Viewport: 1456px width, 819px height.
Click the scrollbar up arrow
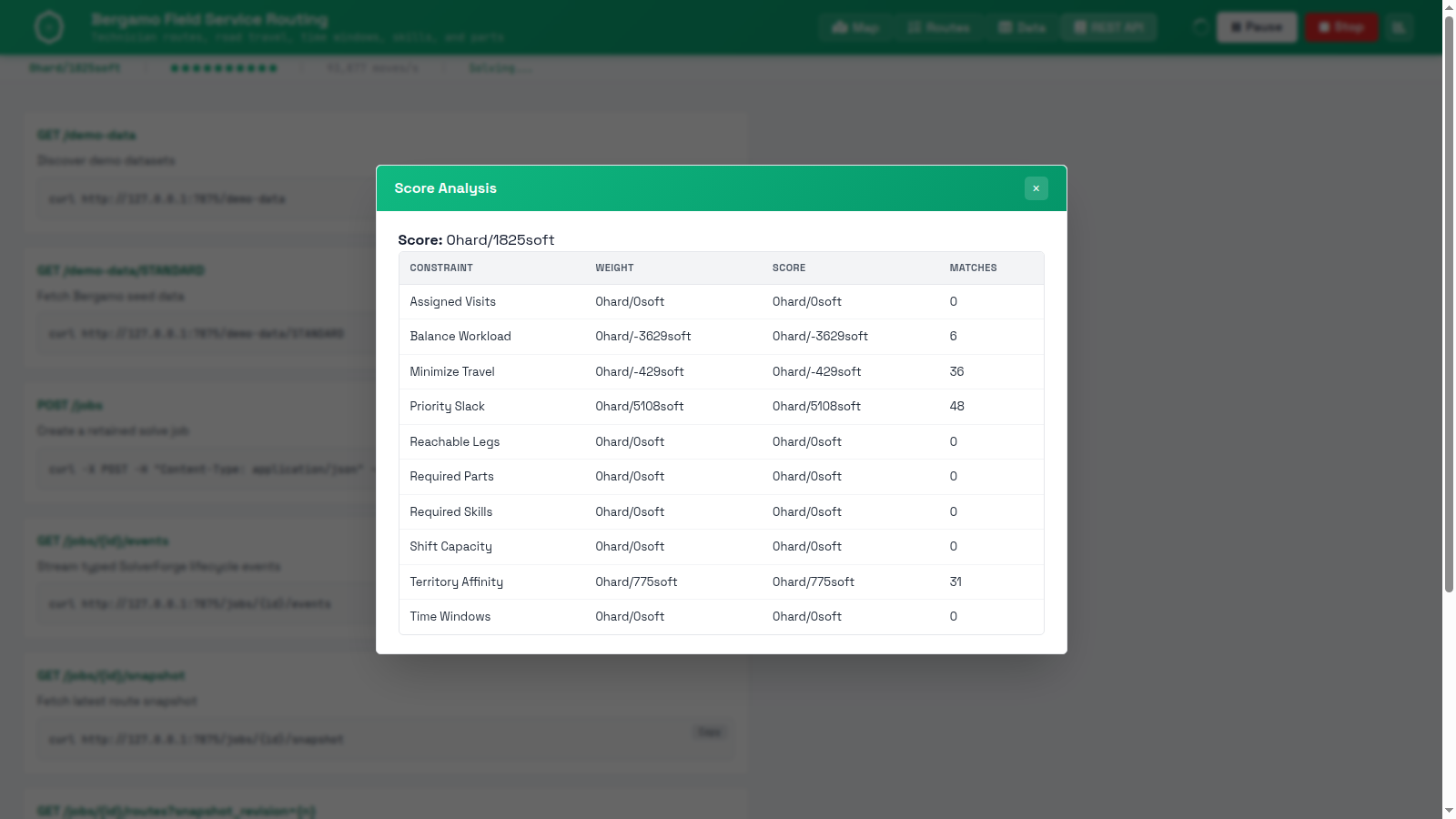(x=1449, y=6)
